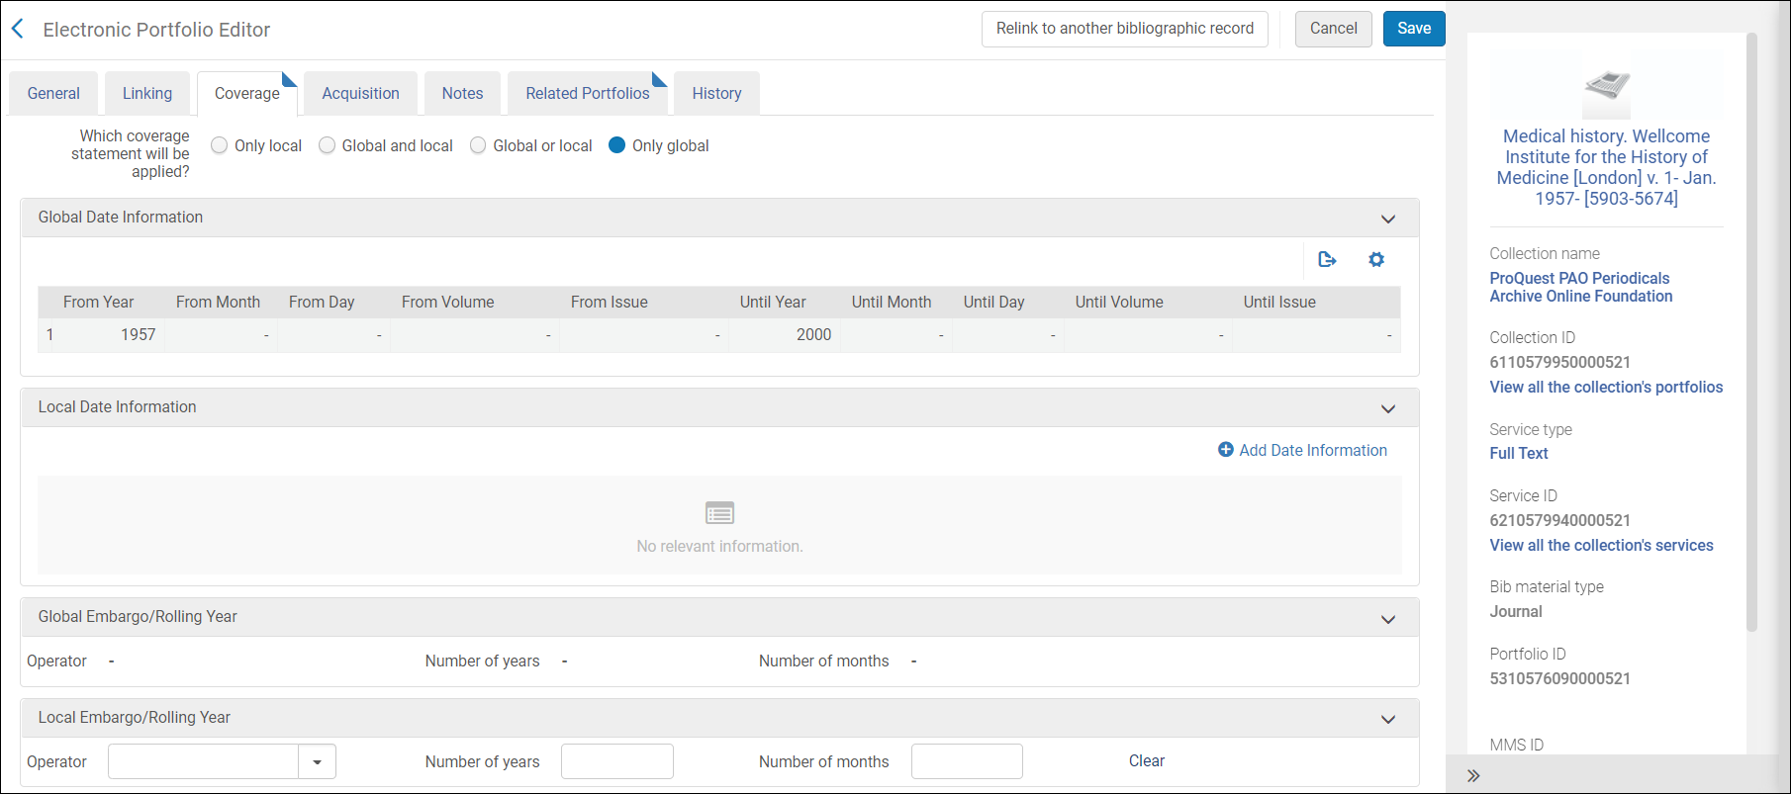Collapse the Local Date Information section
The width and height of the screenshot is (1791, 794).
tap(1388, 408)
